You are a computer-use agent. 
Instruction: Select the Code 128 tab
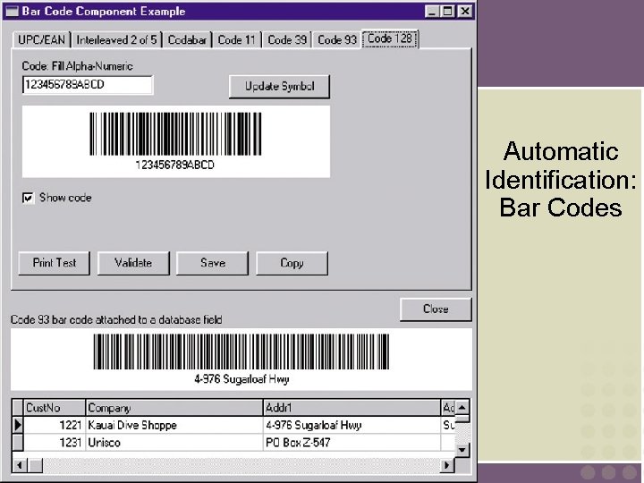(x=390, y=38)
